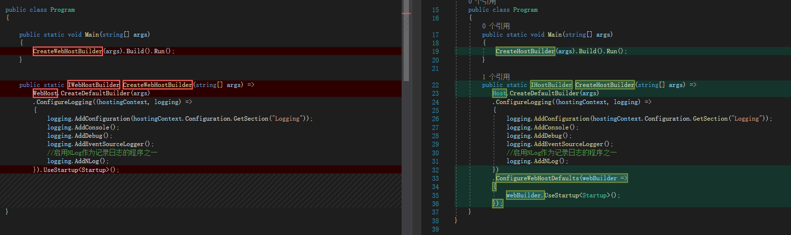791x235 pixels.
Task: Click line number 22 in the gutter
Action: pyautogui.click(x=435, y=85)
